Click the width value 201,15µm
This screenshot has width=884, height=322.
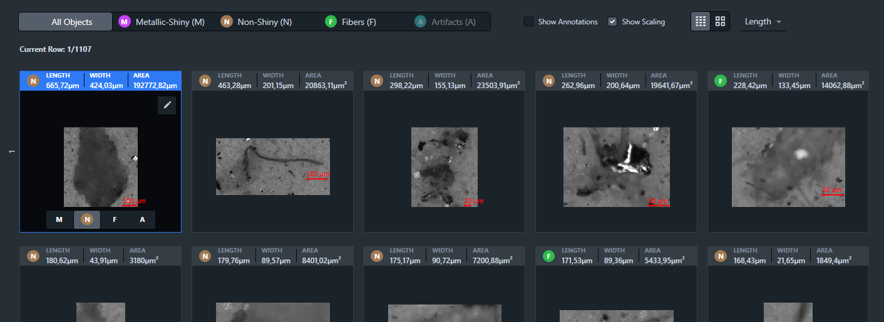point(278,86)
